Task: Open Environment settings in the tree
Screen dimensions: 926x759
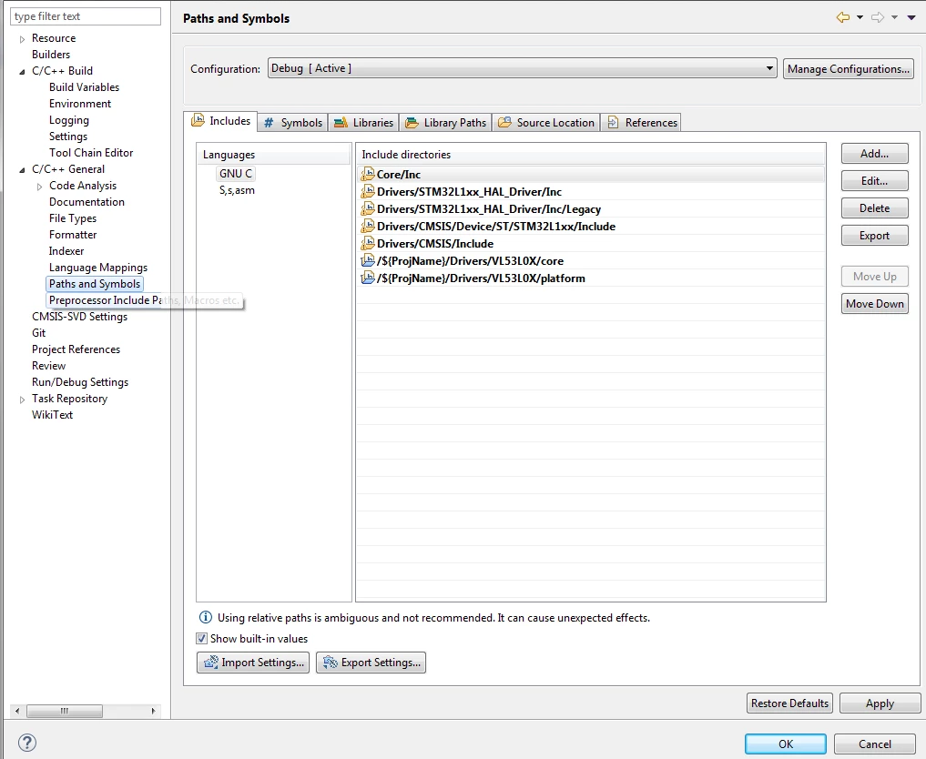Action: point(80,103)
